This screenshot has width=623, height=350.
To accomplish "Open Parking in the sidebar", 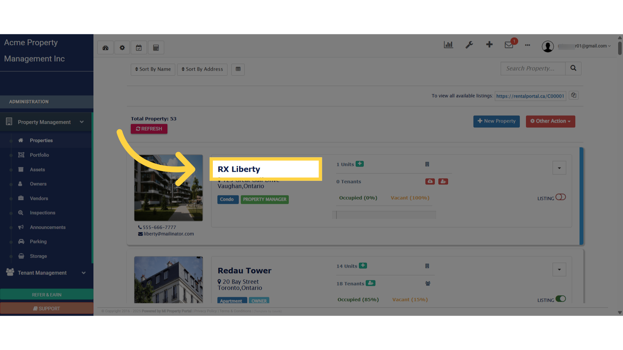I will click(x=38, y=241).
